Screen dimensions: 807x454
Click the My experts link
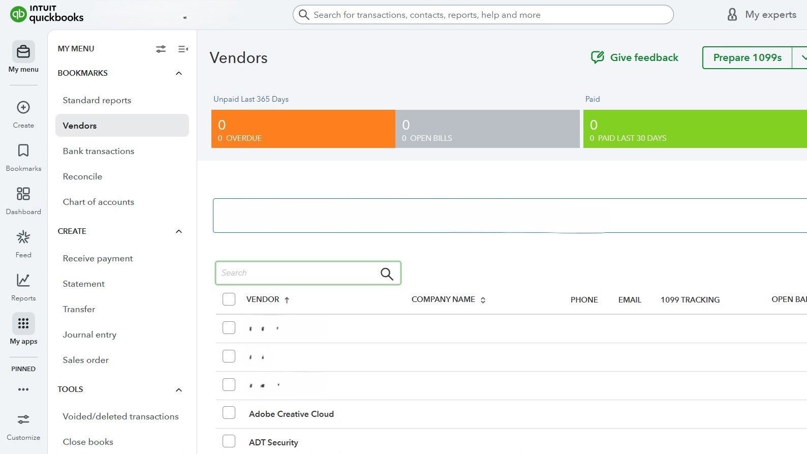(770, 15)
